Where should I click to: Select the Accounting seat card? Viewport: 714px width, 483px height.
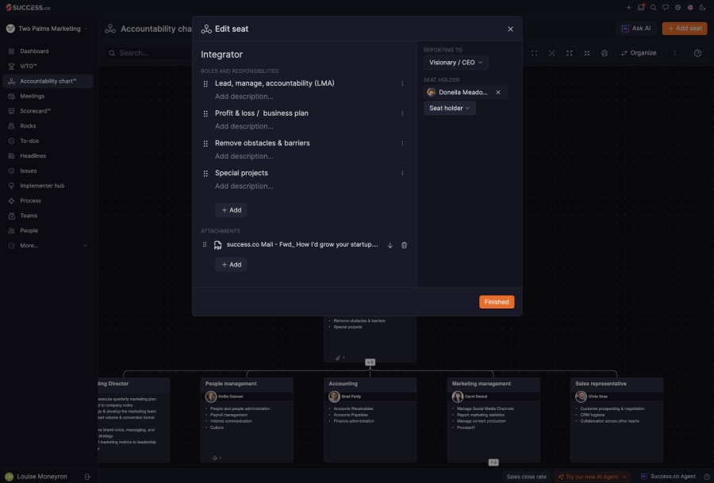[370, 420]
